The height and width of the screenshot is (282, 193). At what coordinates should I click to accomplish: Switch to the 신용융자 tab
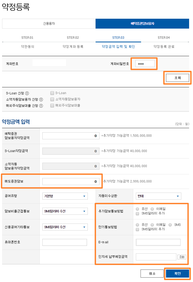49,24
